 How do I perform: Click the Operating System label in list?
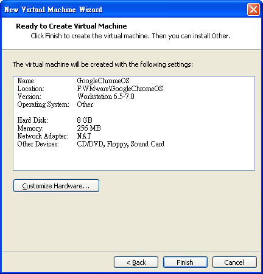(x=43, y=104)
